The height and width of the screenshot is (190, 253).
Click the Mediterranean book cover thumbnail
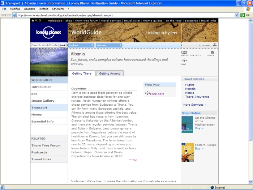[187, 124]
